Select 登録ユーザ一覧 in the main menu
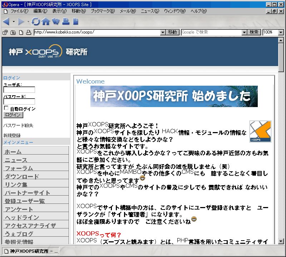This screenshot has height=257, width=286. pos(36,200)
